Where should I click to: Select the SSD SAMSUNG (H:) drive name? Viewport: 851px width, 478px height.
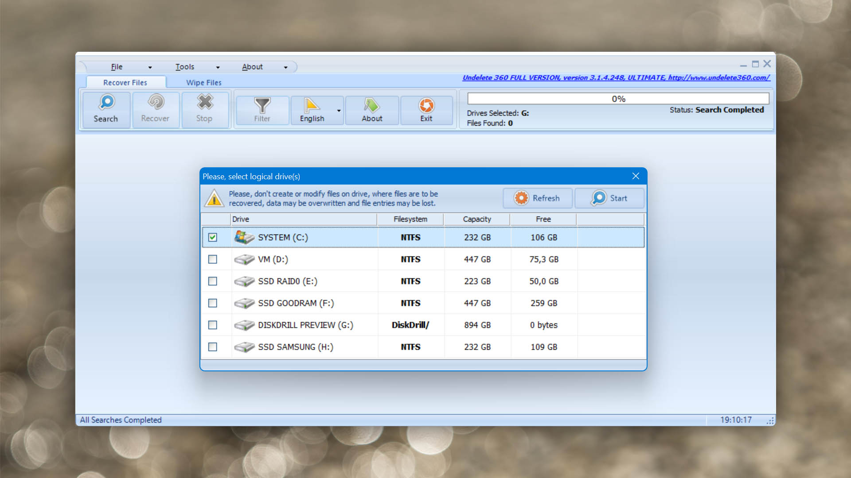[x=296, y=347]
